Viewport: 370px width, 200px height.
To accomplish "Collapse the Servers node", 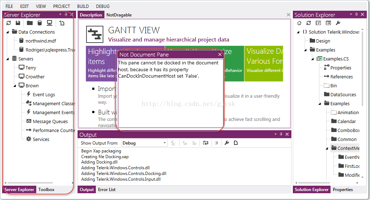I will click(x=8, y=59).
